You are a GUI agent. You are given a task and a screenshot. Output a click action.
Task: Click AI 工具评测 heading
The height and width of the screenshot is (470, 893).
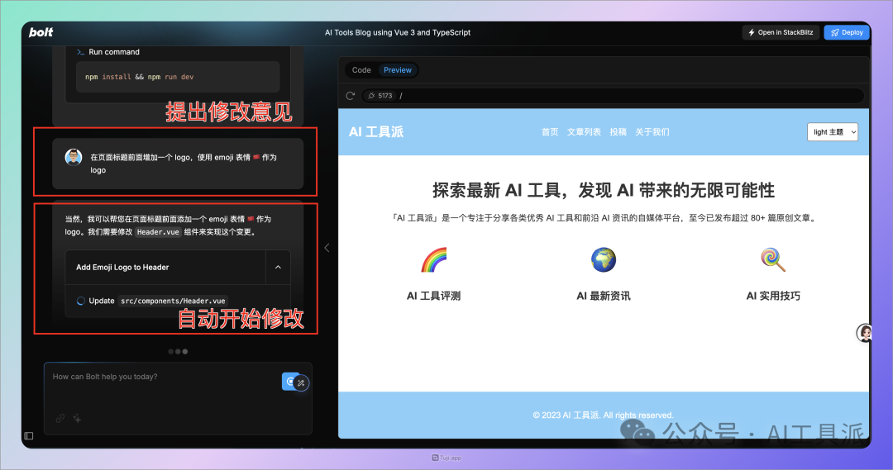point(433,296)
